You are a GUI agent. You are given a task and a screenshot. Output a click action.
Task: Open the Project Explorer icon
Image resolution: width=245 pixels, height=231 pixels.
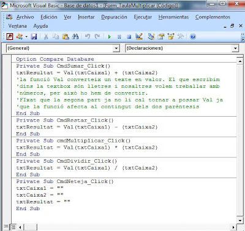151,37
